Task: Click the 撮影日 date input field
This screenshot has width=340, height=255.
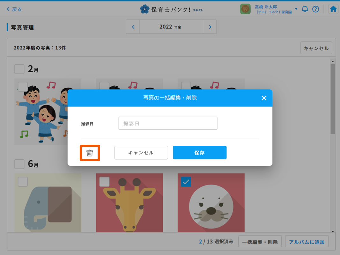Action: tap(168, 123)
